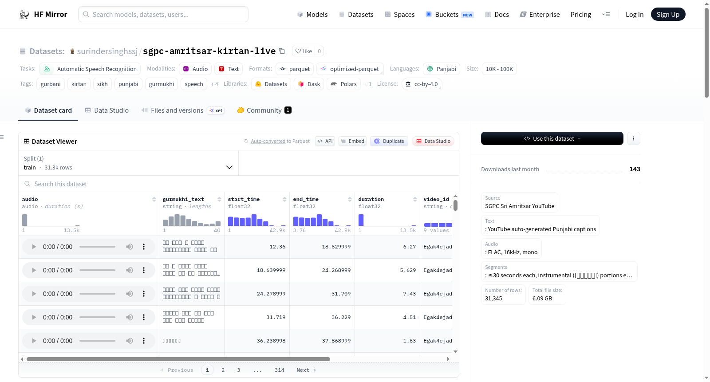Click the Embed button

(x=352, y=141)
